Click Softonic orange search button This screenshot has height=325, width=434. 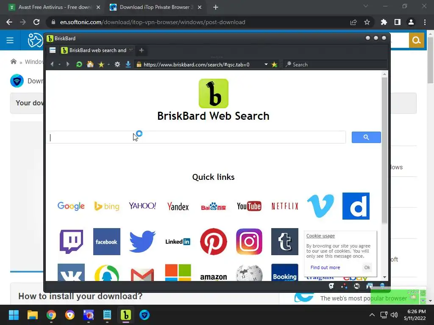pos(416,40)
